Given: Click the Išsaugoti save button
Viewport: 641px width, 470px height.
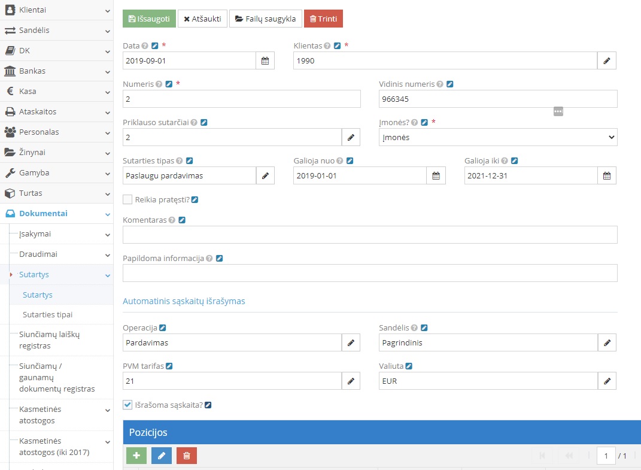Looking at the screenshot, I should click(x=149, y=19).
